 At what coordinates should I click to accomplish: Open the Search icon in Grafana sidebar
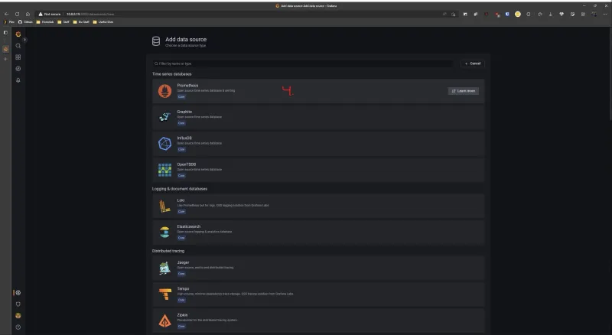[18, 46]
